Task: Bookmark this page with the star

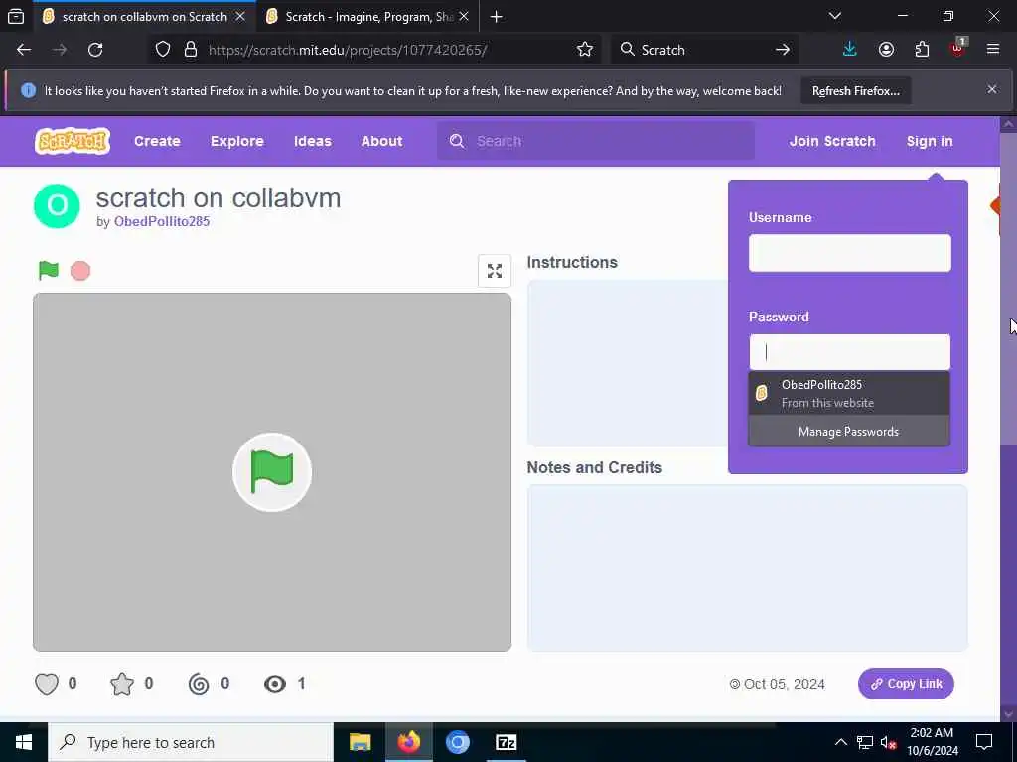Action: (584, 50)
